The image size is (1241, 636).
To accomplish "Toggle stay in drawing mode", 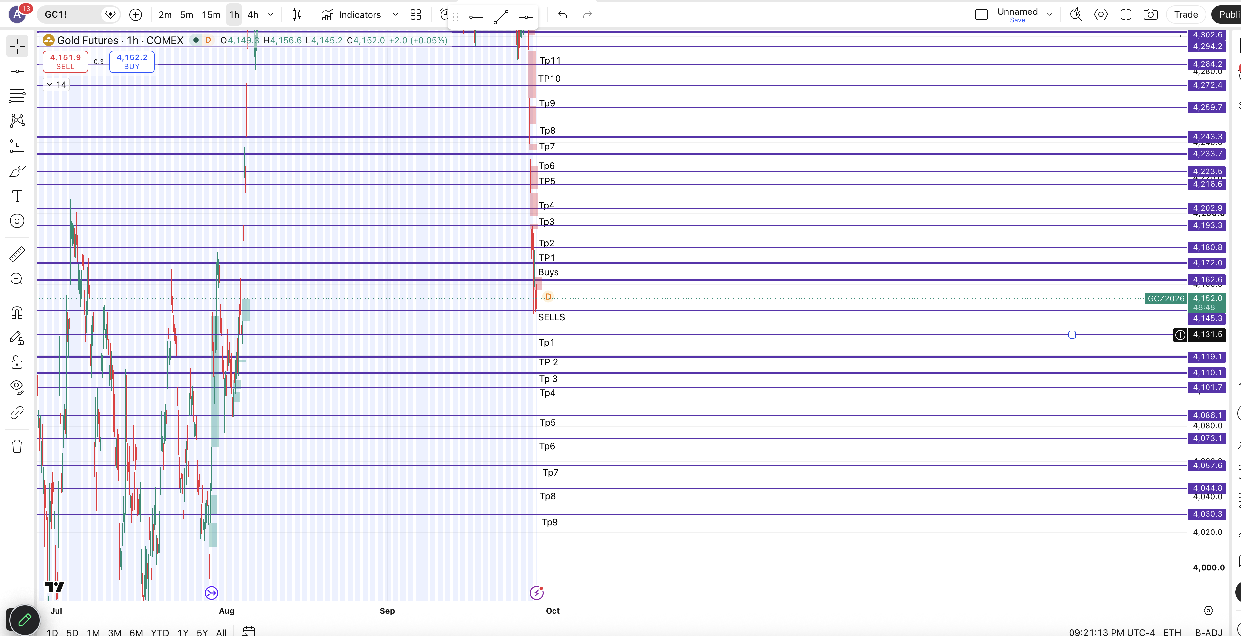I will [x=17, y=338].
